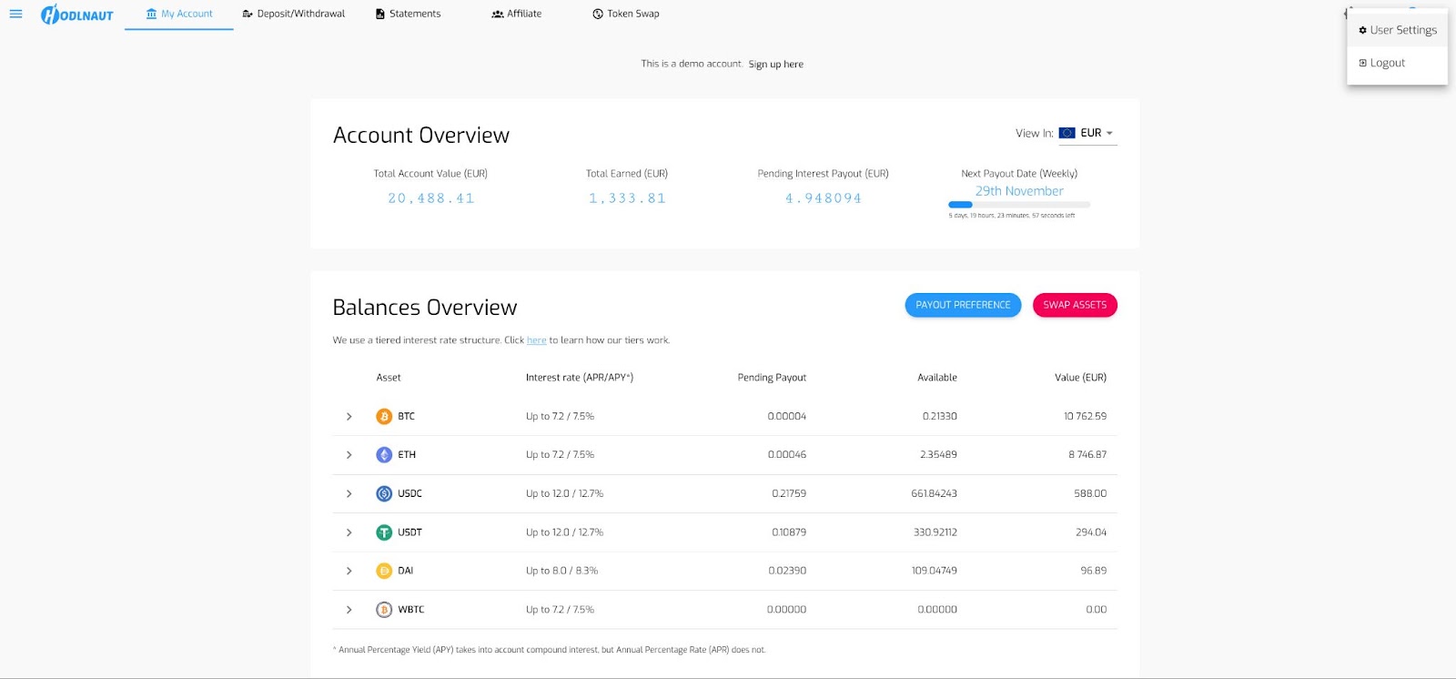Viewport: 1456px width, 679px height.
Task: Open the EUR currency dropdown
Action: 1087,133
